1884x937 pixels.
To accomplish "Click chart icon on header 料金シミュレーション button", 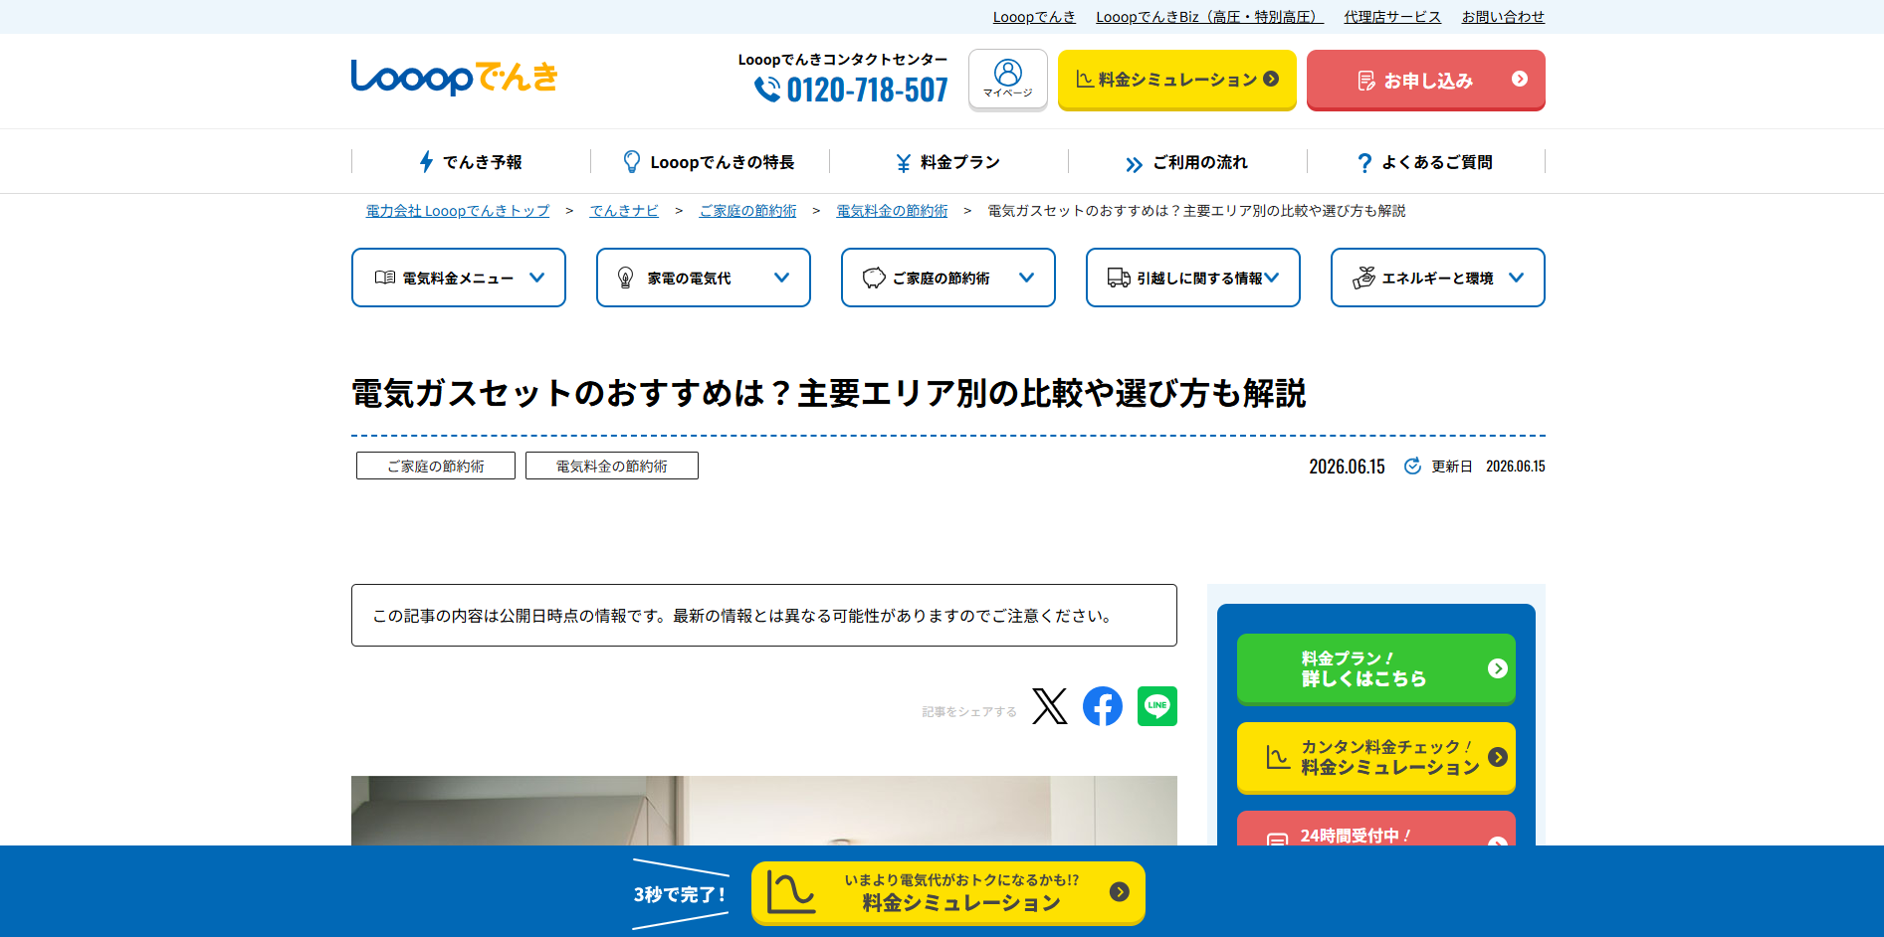I will [x=1085, y=79].
